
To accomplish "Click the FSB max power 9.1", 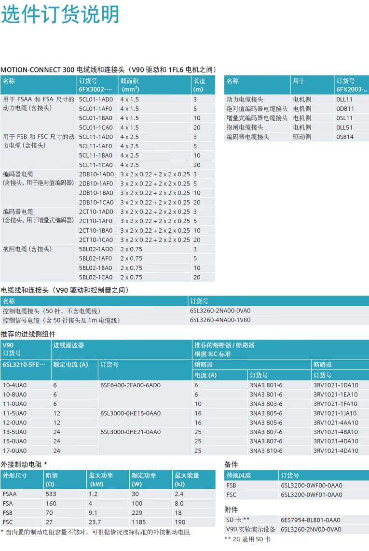I will (x=93, y=513).
